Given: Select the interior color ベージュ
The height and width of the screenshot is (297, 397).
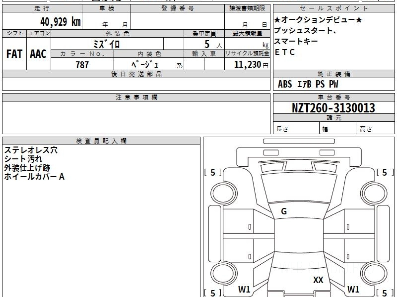Looking at the screenshot, I should point(145,64).
